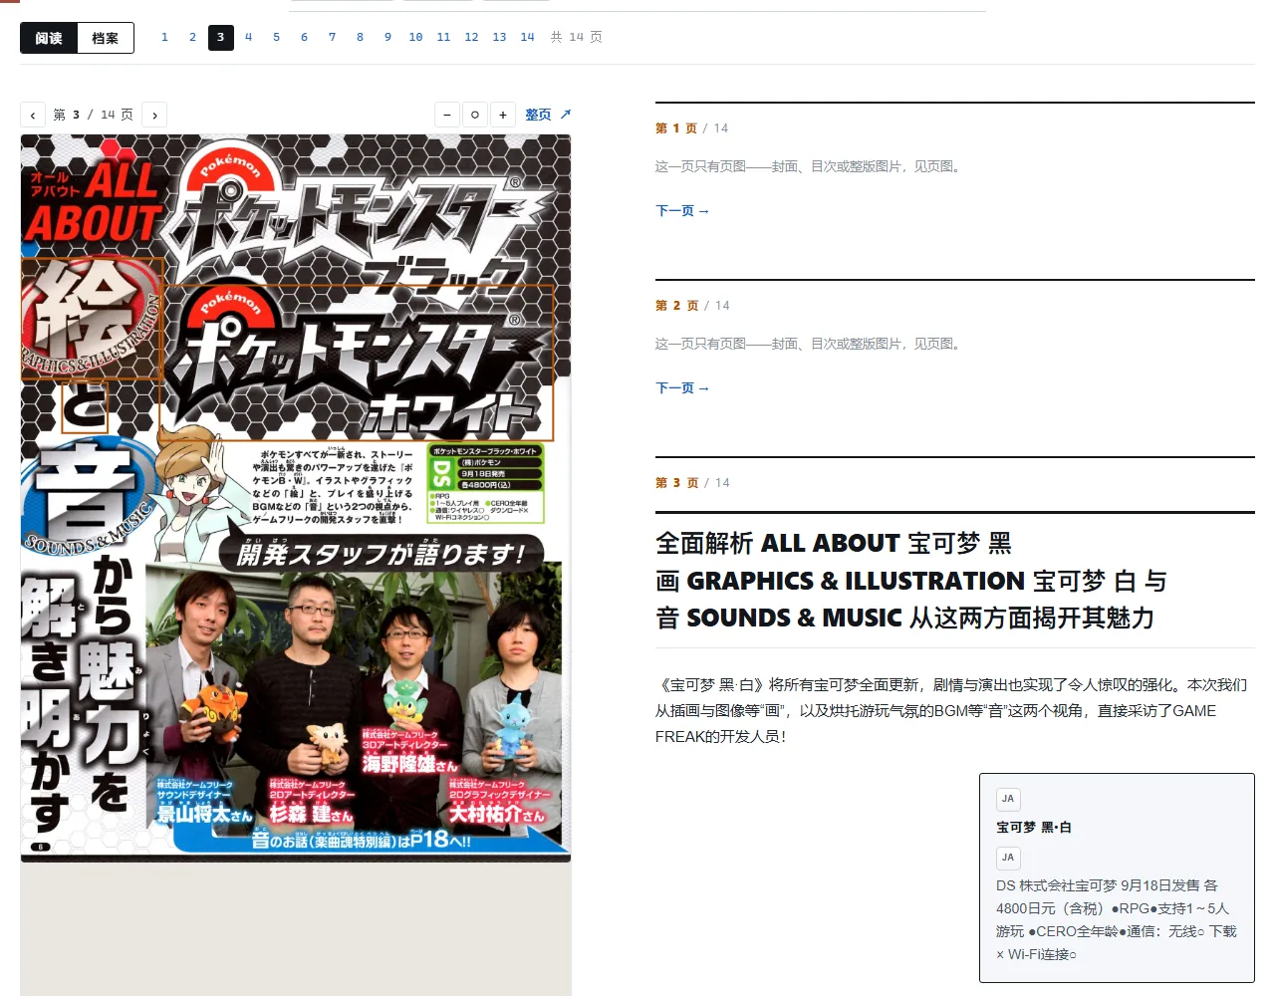Click the JA badge above 宝可梦 黑·白
This screenshot has width=1275, height=996.
[x=1008, y=799]
